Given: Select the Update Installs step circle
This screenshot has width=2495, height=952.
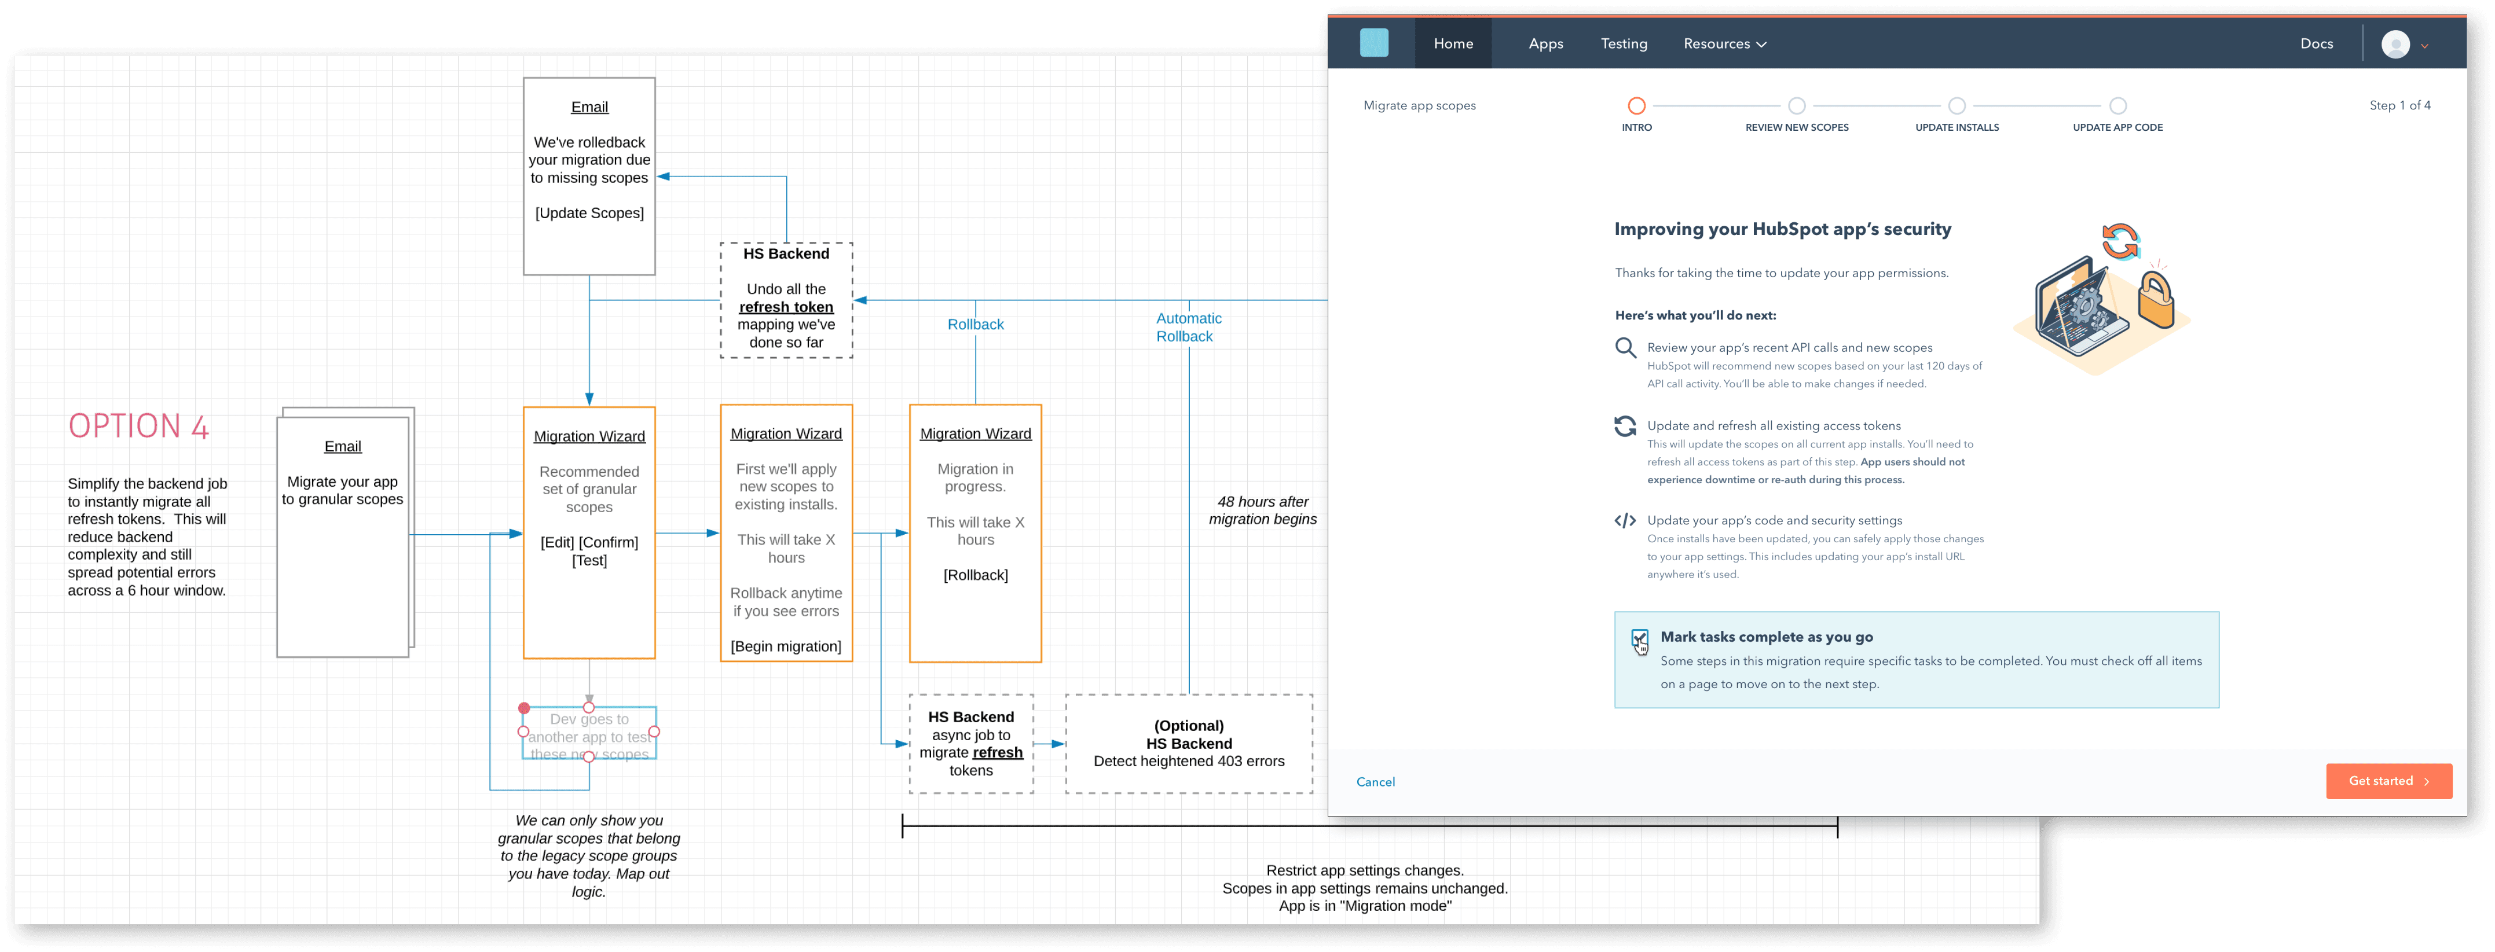Looking at the screenshot, I should 1957,105.
